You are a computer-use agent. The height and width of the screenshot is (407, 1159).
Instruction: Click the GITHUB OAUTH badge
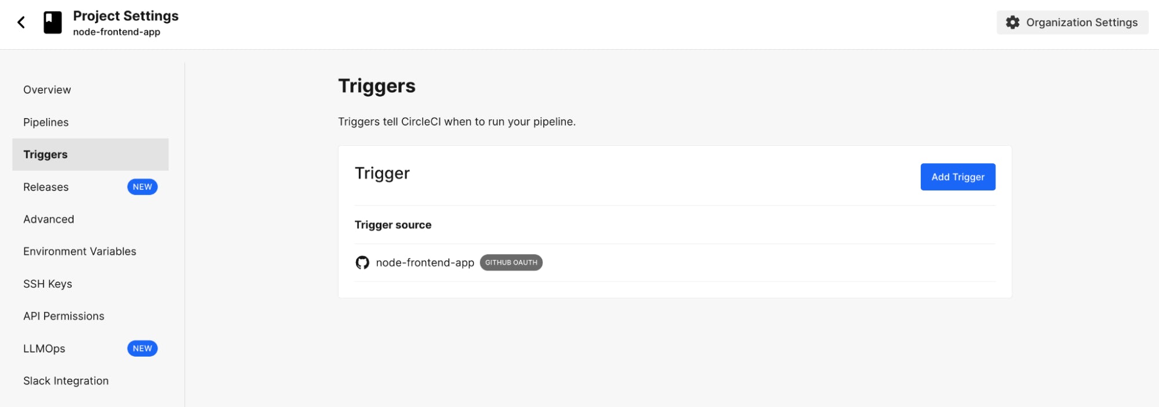511,263
